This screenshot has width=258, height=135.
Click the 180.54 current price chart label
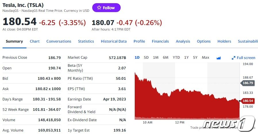[x=248, y=101]
